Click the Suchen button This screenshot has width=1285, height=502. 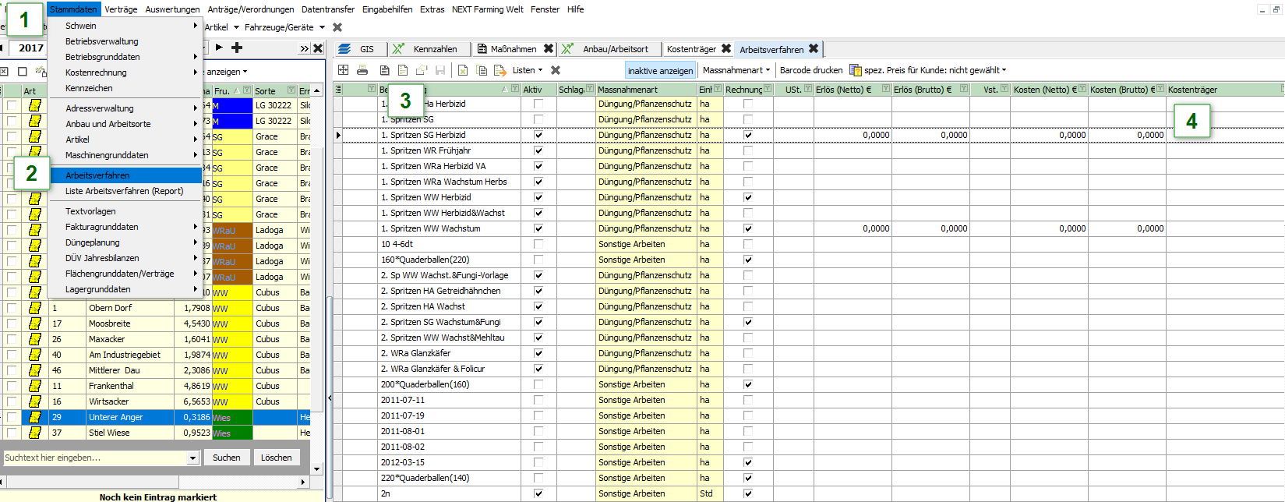pyautogui.click(x=227, y=458)
